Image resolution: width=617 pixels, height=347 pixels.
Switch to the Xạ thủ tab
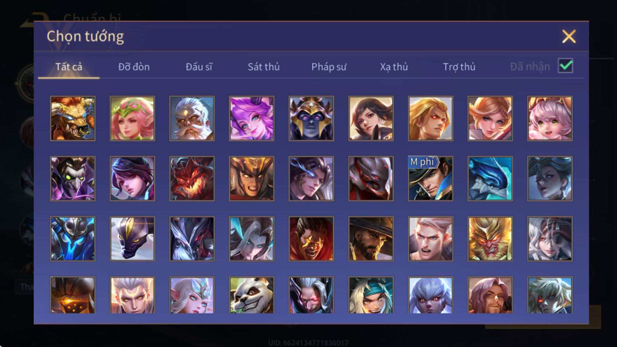(x=394, y=67)
